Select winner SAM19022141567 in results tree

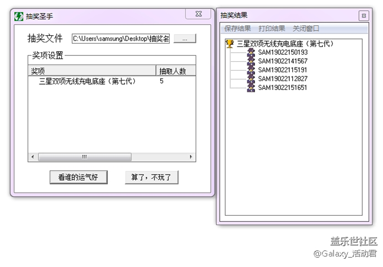tap(283, 61)
